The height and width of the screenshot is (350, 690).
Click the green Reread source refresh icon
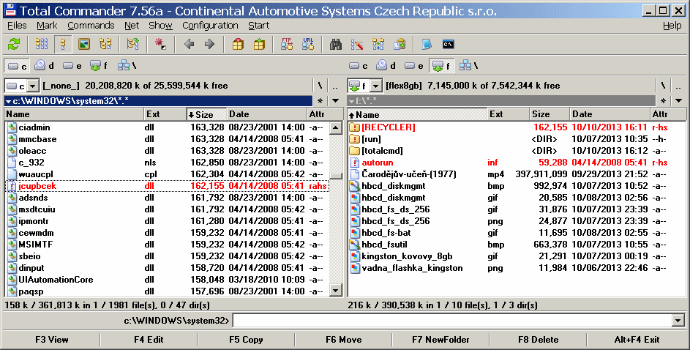click(13, 44)
